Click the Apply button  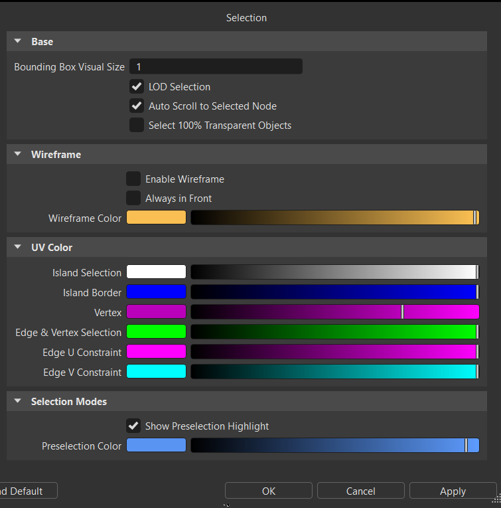453,491
